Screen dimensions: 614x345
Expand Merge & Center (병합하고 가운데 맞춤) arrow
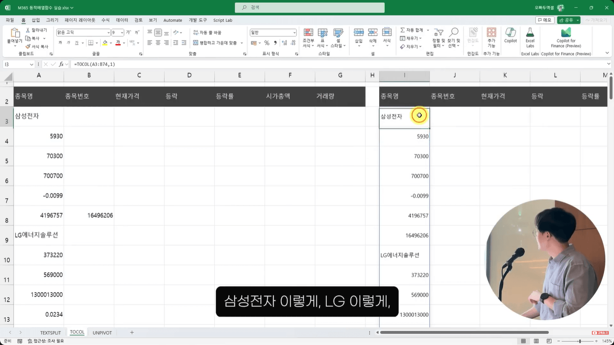(x=242, y=43)
